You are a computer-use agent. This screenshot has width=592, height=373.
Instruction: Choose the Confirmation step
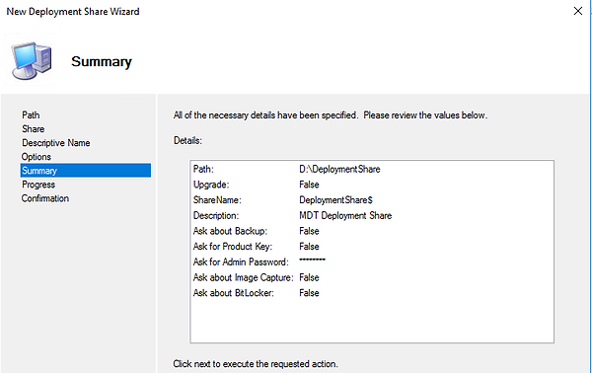45,198
